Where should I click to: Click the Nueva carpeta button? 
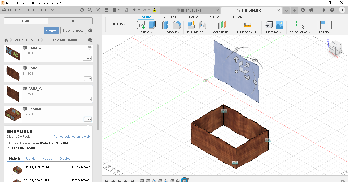[x=73, y=30]
